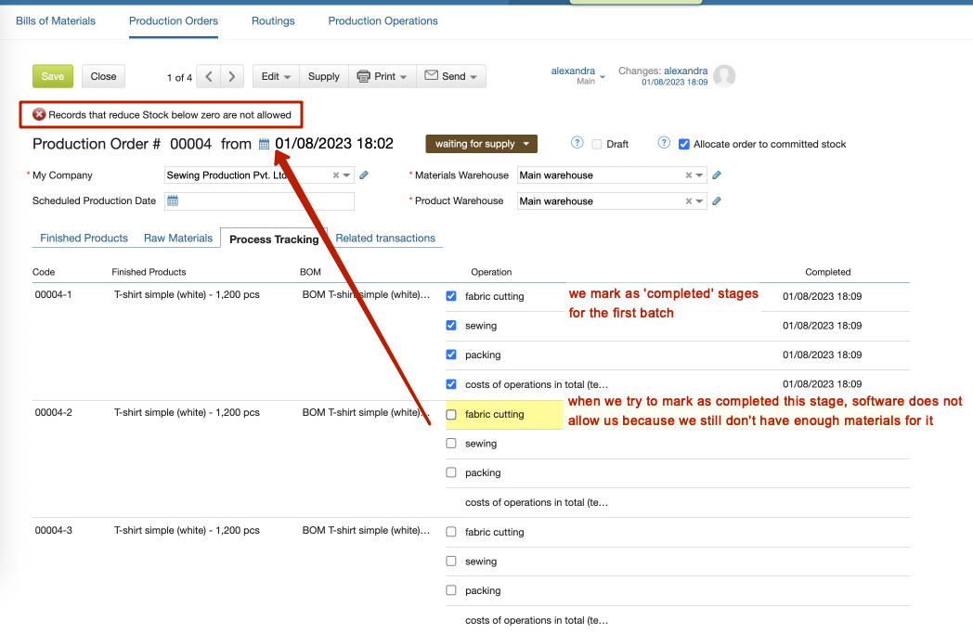
Task: Click the previous record arrow
Action: pos(209,76)
